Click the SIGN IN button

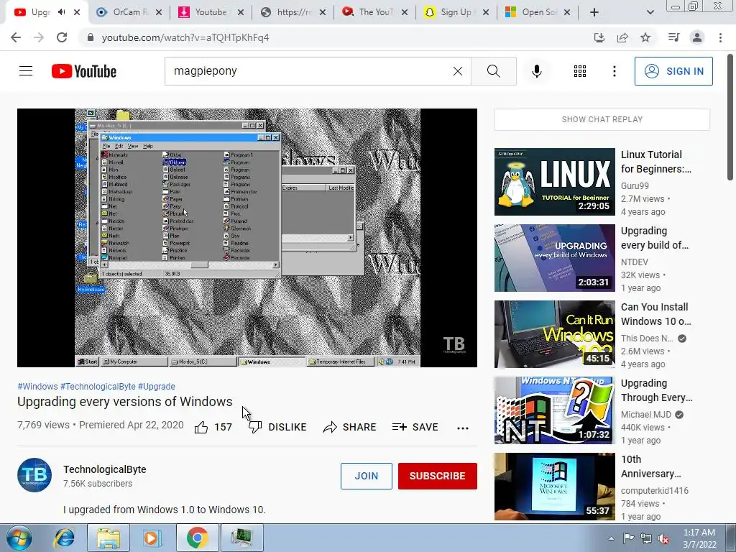pyautogui.click(x=673, y=71)
